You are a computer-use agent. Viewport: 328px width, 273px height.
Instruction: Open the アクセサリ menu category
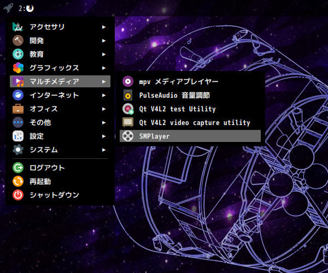(x=60, y=27)
